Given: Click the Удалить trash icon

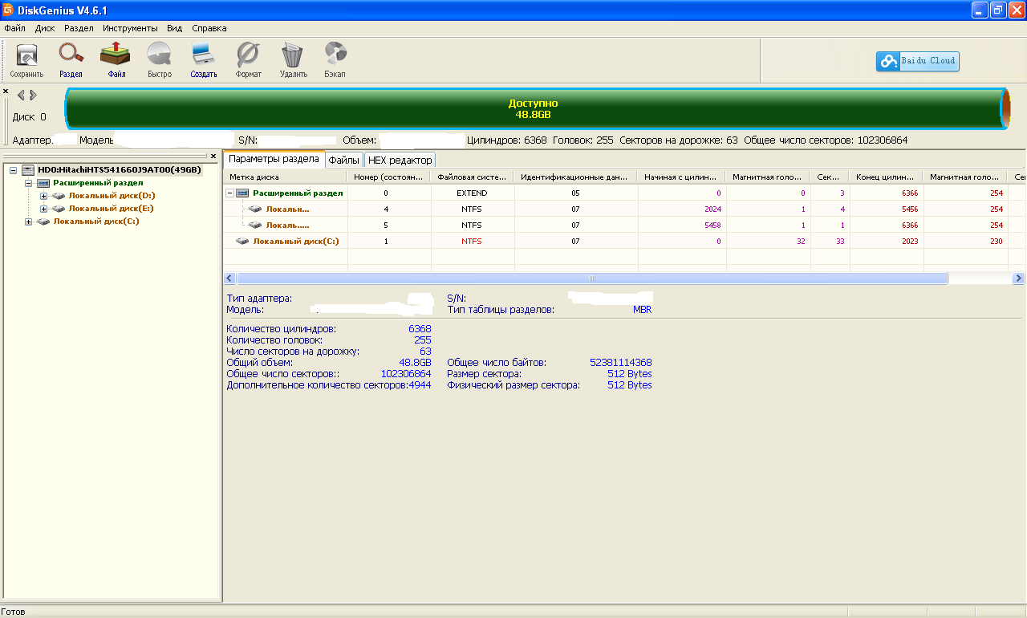Looking at the screenshot, I should coord(293,60).
